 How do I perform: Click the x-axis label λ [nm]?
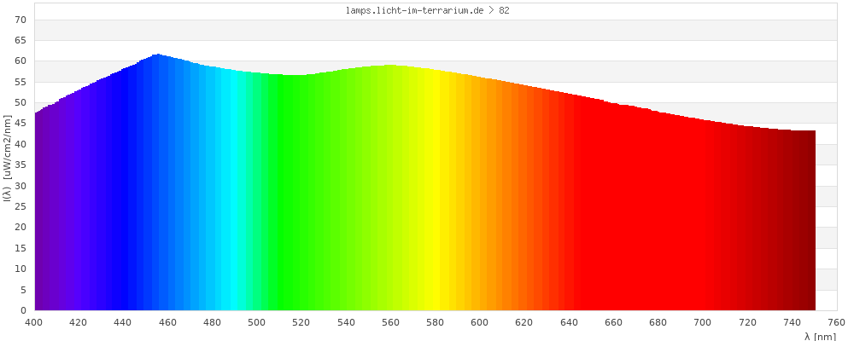tap(820, 336)
